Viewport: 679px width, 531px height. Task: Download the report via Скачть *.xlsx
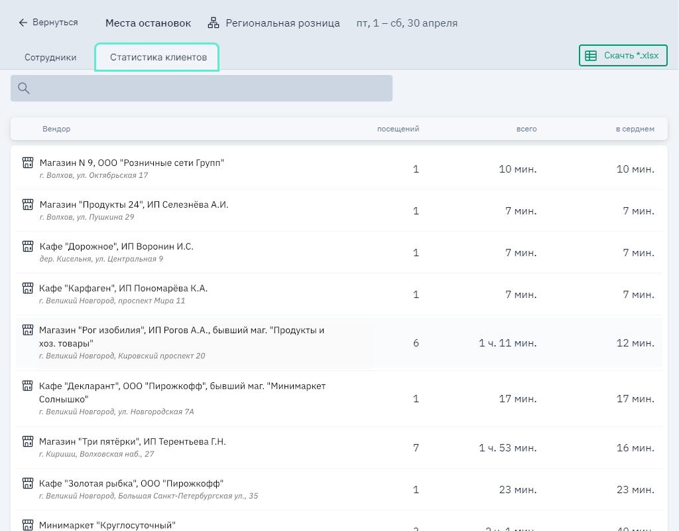623,56
